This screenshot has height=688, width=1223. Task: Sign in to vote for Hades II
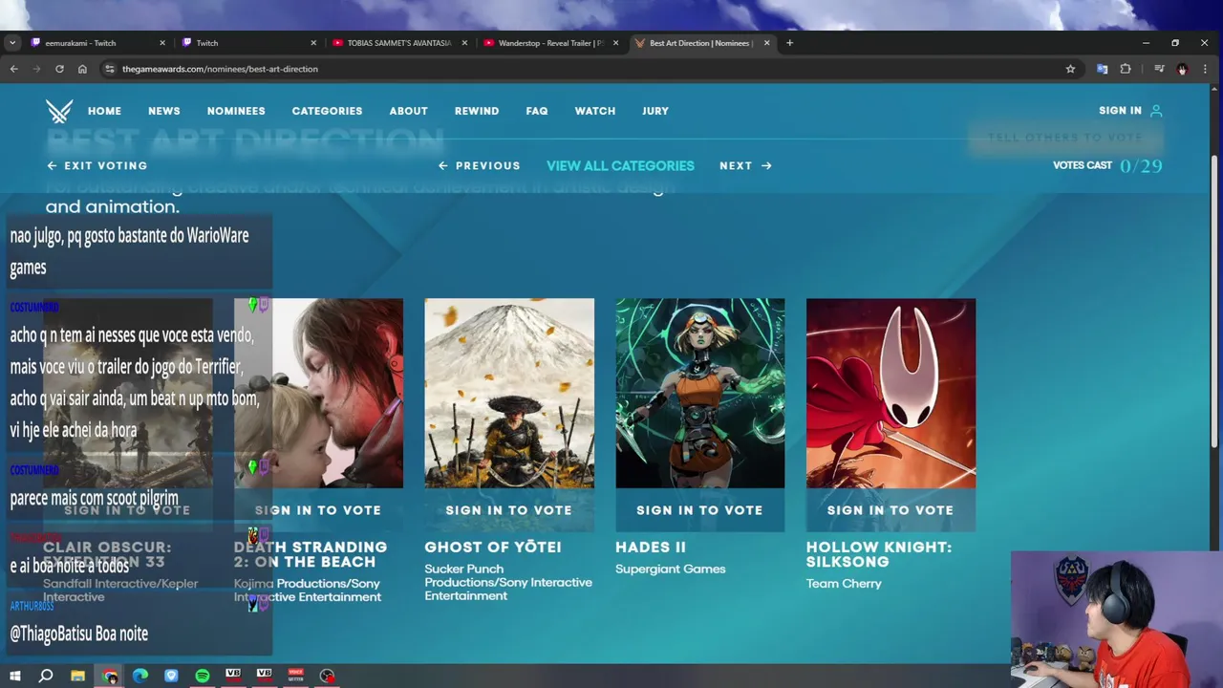coord(699,510)
